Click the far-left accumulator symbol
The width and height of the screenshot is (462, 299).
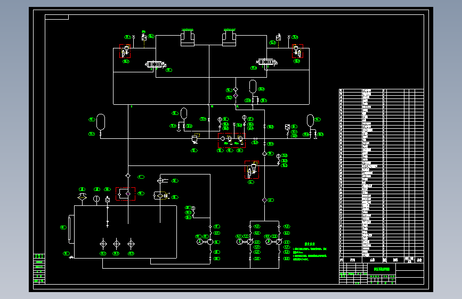pos(101,122)
